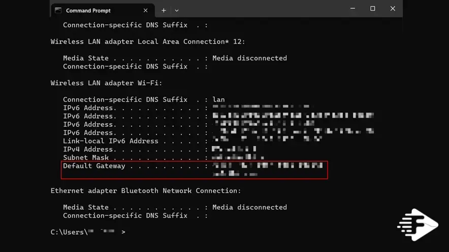
Task: Click the prompt after C:\Users path
Action: [123, 232]
